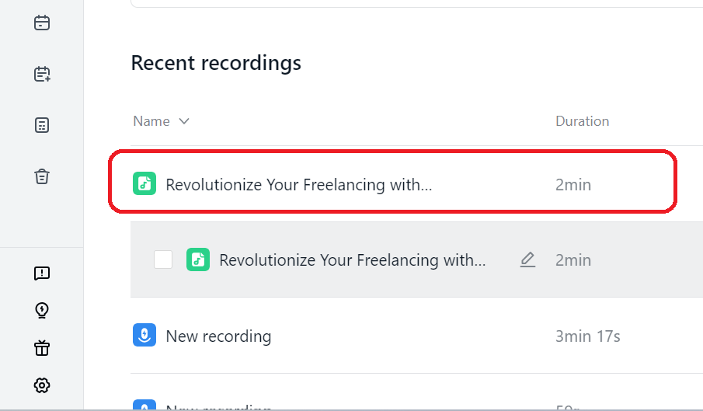Click green audio file icon of highlighted recording
The height and width of the screenshot is (411, 703).
click(x=144, y=183)
